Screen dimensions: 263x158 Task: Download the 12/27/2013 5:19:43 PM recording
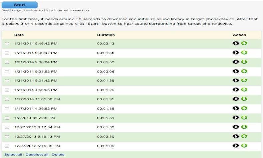click(x=244, y=136)
